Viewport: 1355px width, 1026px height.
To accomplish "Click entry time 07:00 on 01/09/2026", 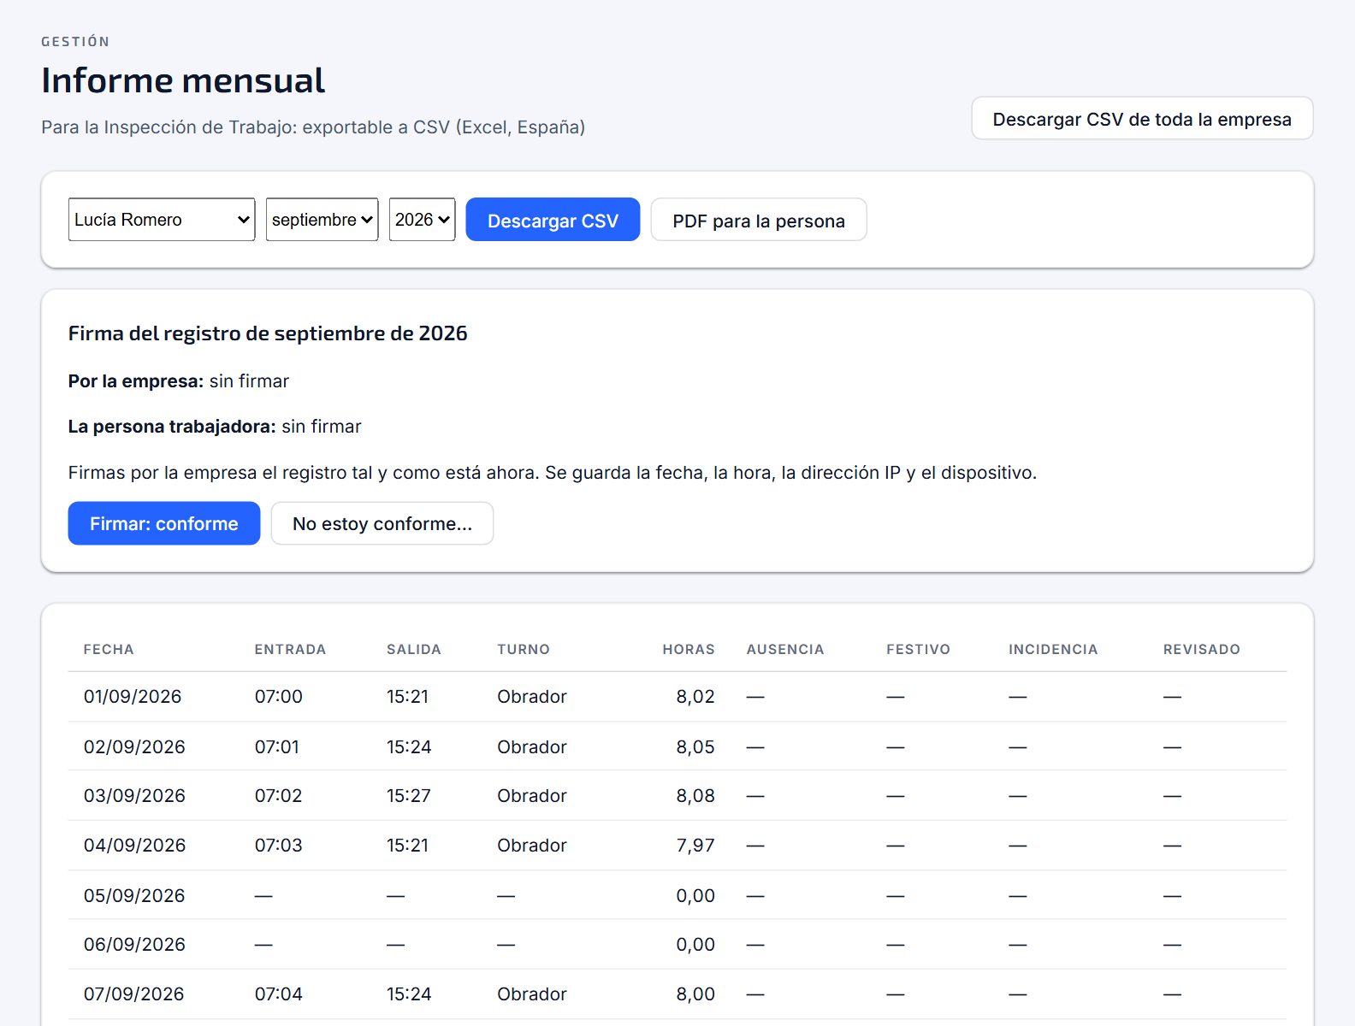I will 279,697.
